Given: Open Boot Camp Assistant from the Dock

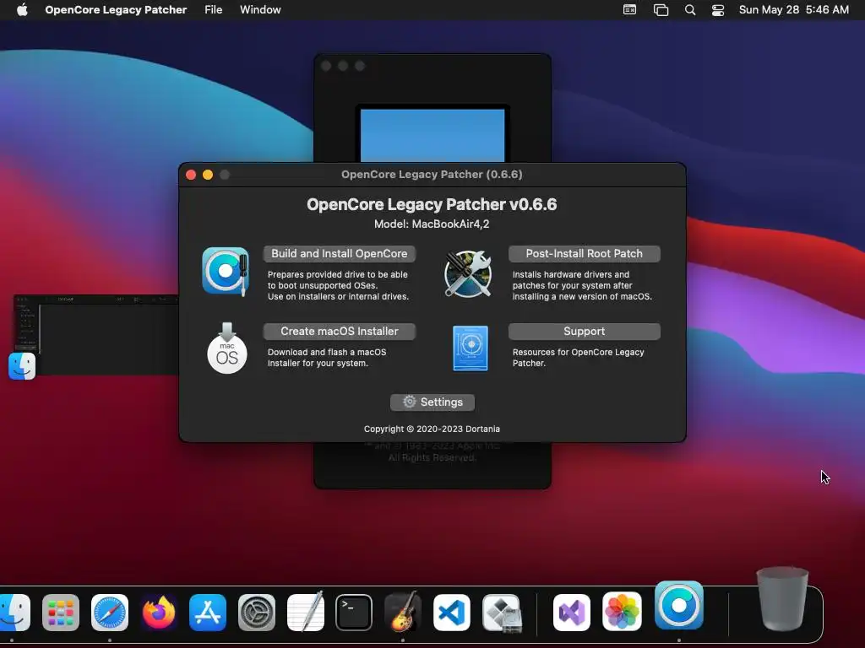Looking at the screenshot, I should point(502,613).
